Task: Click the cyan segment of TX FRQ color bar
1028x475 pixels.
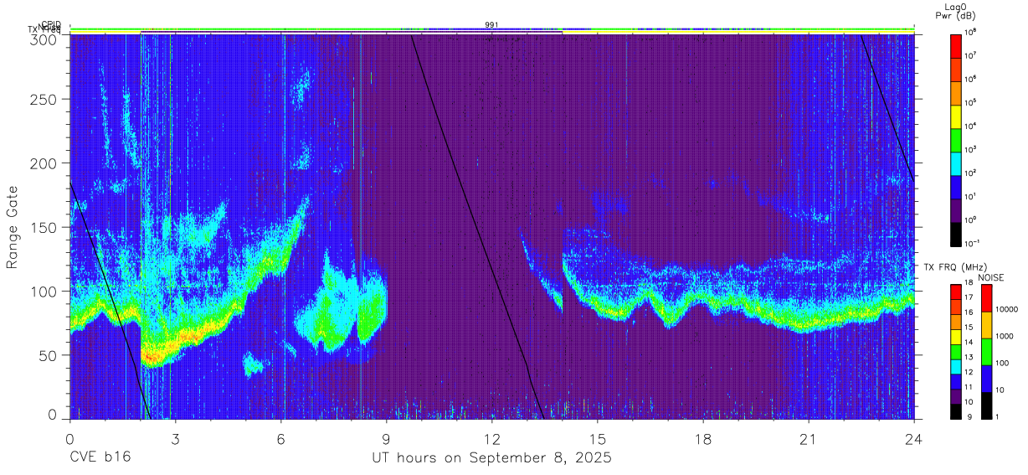Action: [956, 366]
